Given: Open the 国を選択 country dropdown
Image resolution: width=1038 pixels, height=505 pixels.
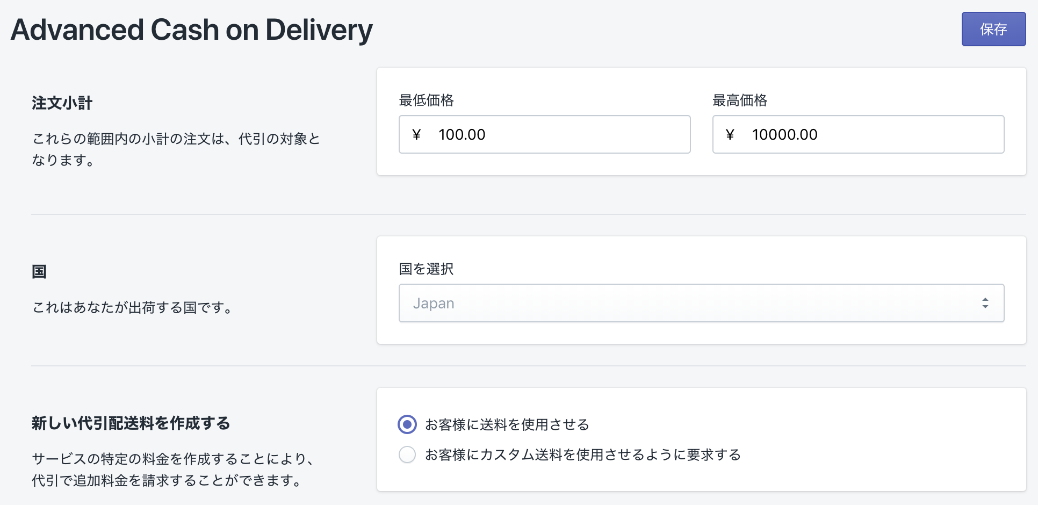Looking at the screenshot, I should tap(701, 303).
